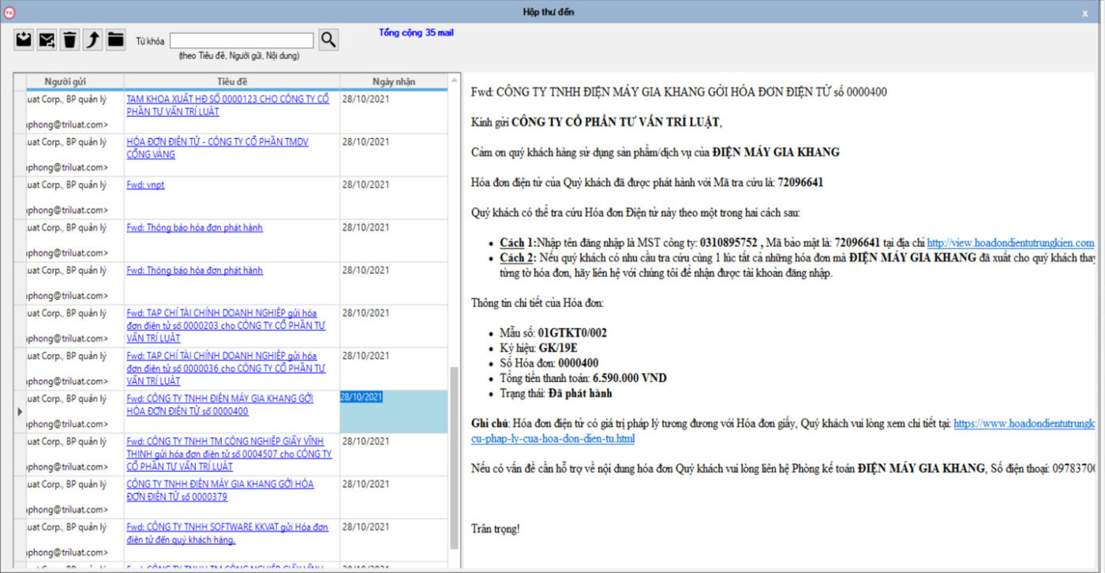This screenshot has width=1105, height=573.
Task: Click the view.hoadondientutrungkien.com link
Action: coord(1010,243)
